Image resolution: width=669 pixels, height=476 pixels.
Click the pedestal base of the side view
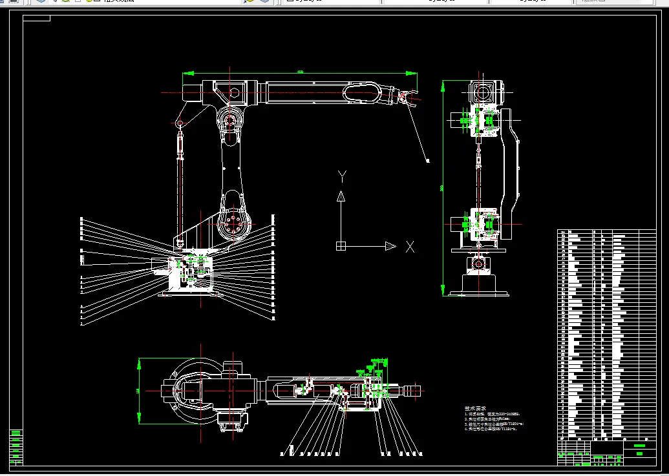(x=479, y=285)
